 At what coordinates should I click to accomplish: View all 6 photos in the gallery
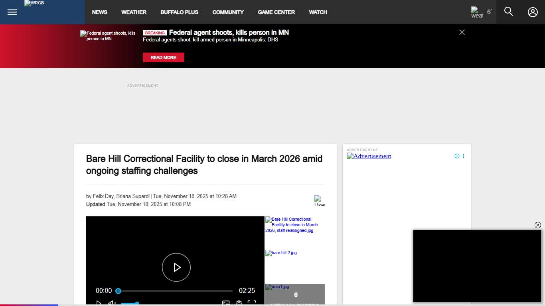coord(295,295)
